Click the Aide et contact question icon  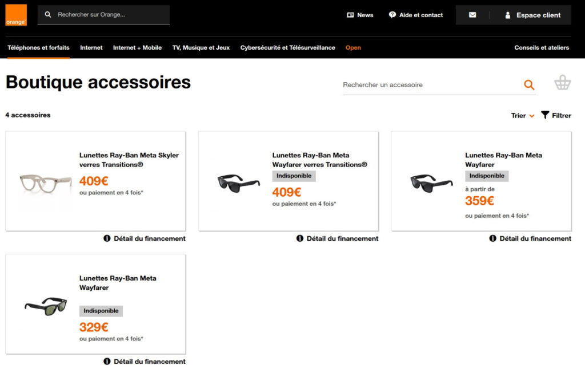pyautogui.click(x=392, y=15)
